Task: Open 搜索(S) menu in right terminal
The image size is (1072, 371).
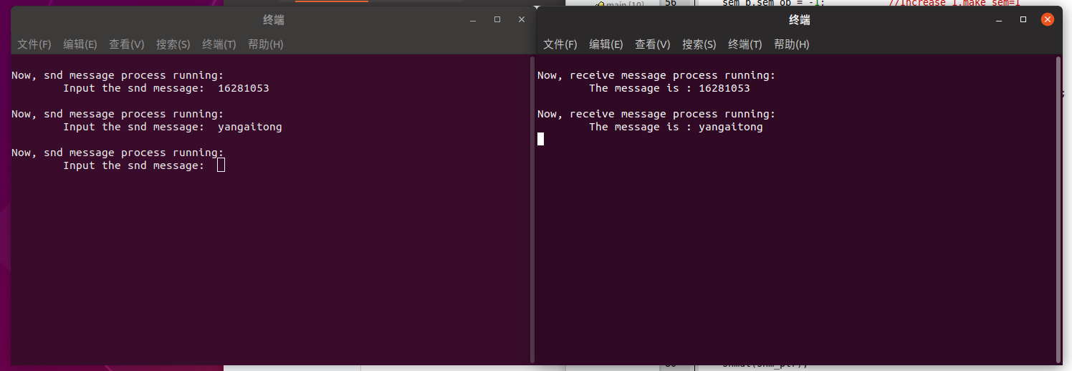Action: pyautogui.click(x=699, y=44)
